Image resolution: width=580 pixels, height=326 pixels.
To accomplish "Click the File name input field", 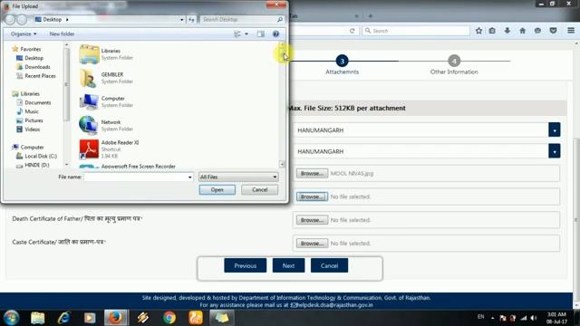I will coord(135,177).
